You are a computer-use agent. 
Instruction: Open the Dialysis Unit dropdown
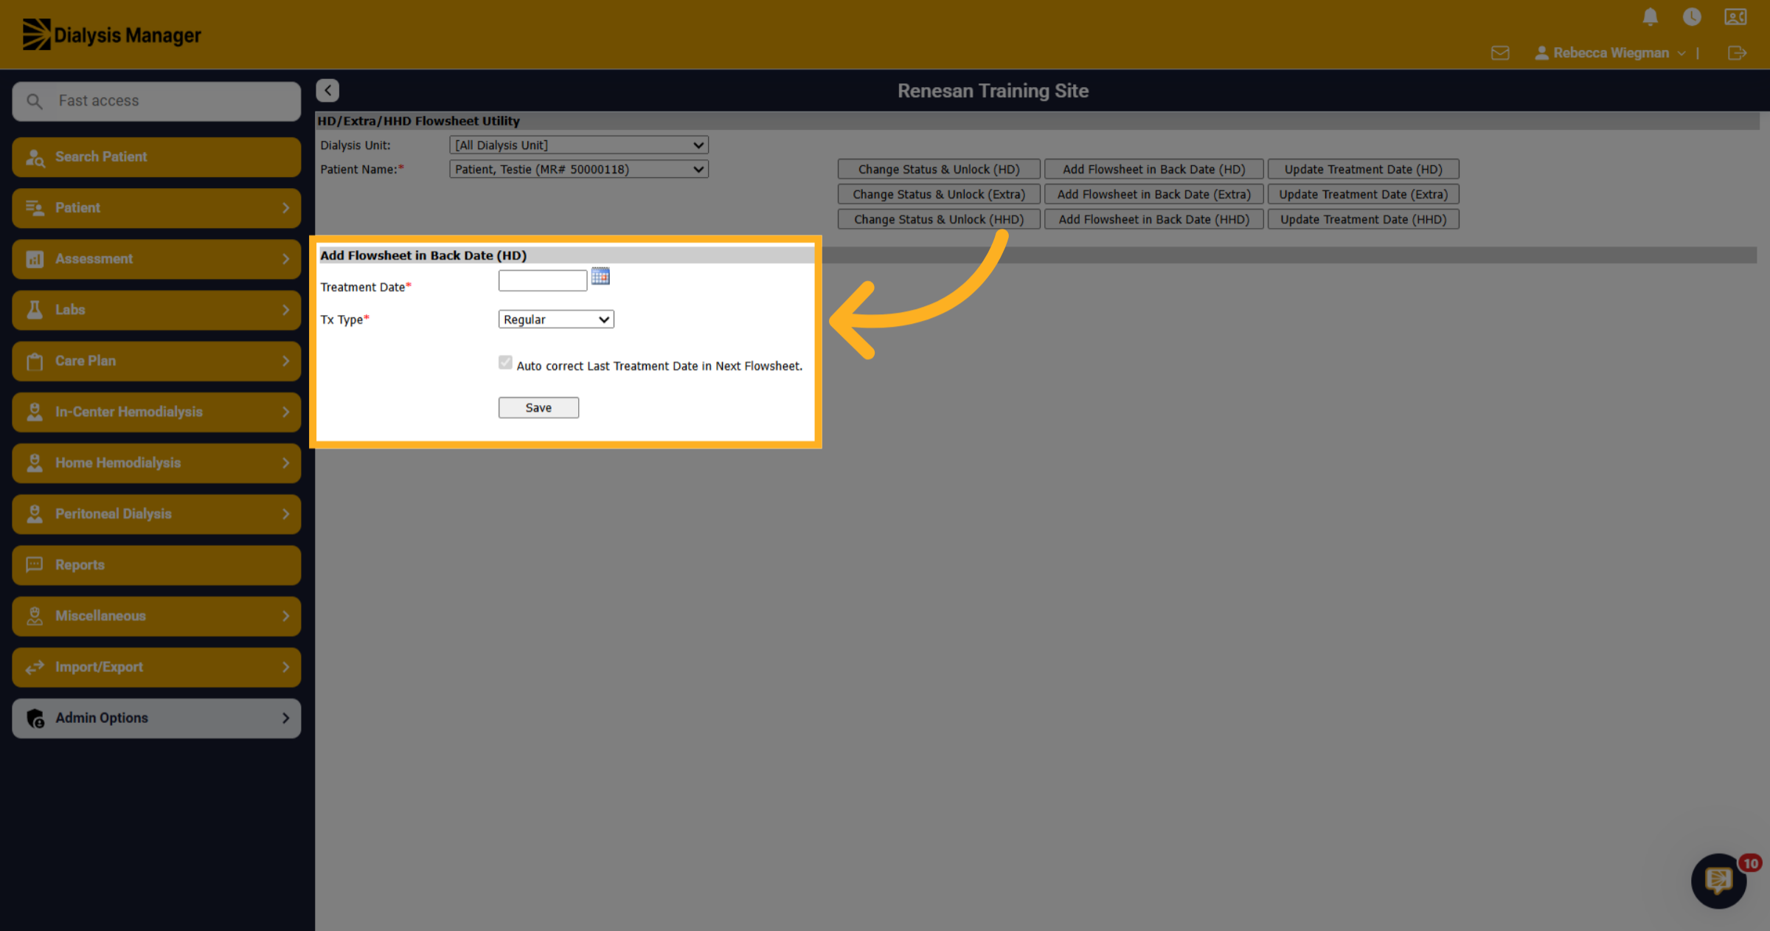(579, 145)
